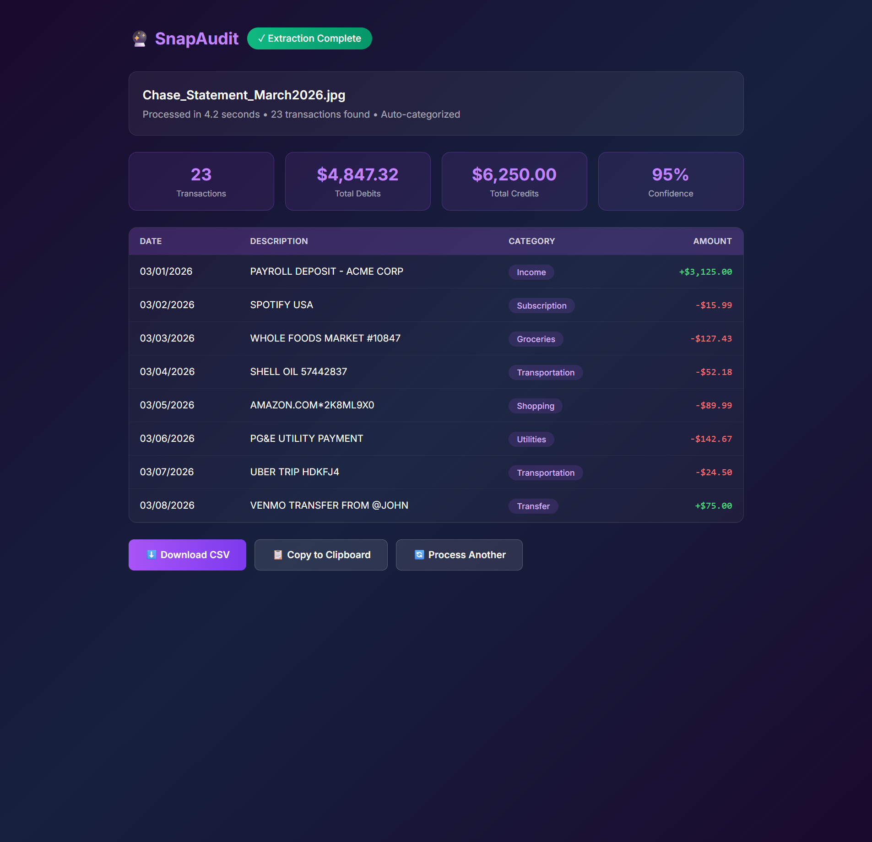Click the clipboard icon on Copy to Clipboard
This screenshot has height=842, width=872.
[278, 554]
